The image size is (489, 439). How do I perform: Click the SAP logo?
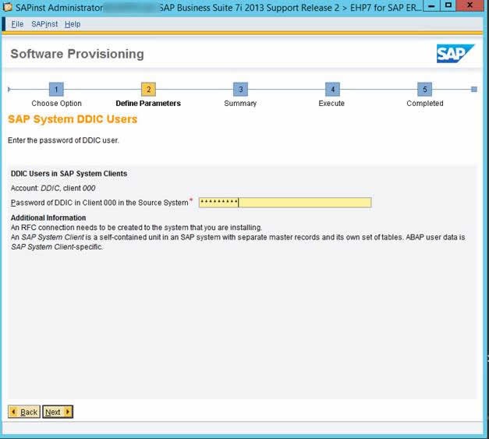[x=455, y=54]
